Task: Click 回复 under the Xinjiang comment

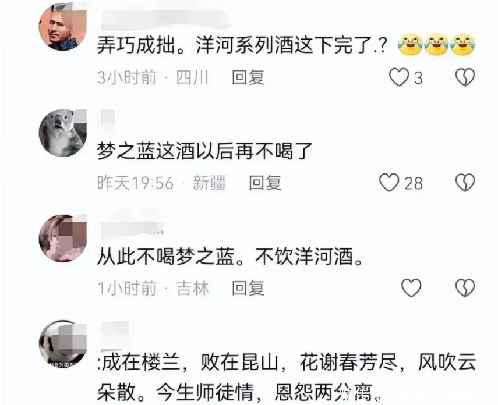Action: coord(265,183)
